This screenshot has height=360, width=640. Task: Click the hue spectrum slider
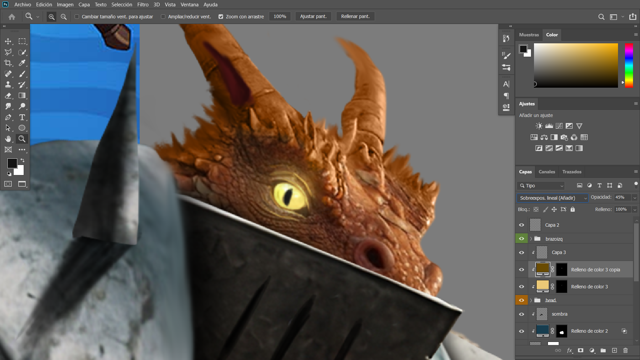[x=629, y=65]
